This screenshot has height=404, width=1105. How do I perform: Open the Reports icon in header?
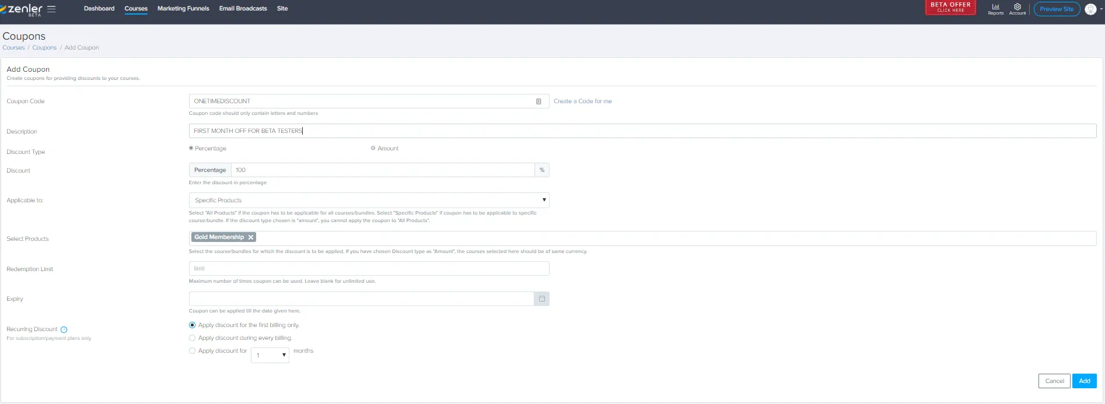pyautogui.click(x=995, y=9)
